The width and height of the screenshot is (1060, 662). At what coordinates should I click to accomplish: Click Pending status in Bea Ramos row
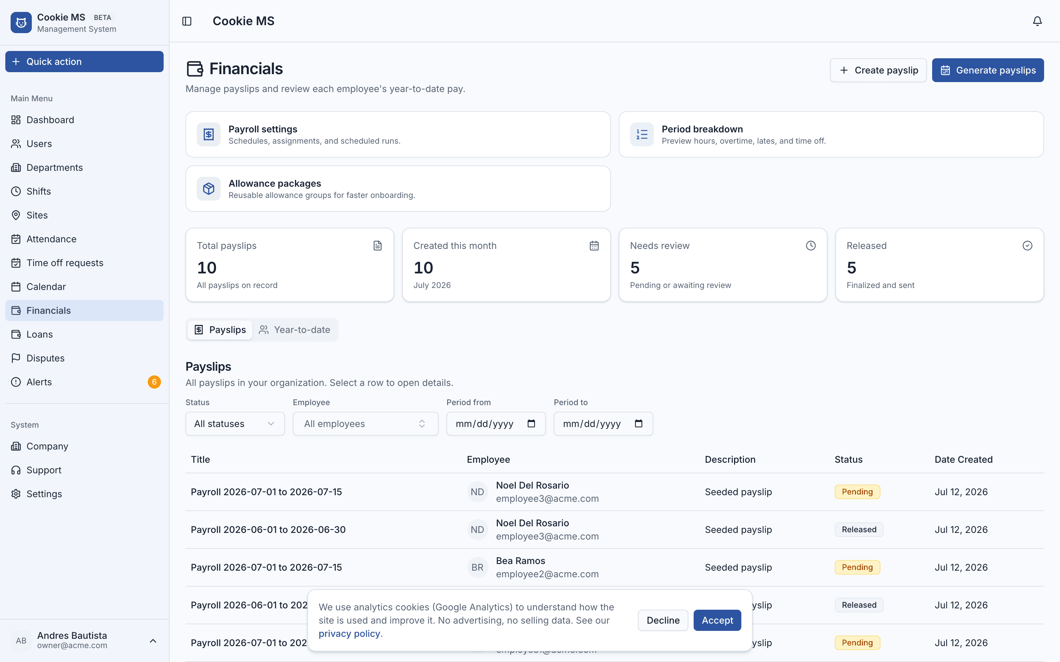click(x=857, y=567)
